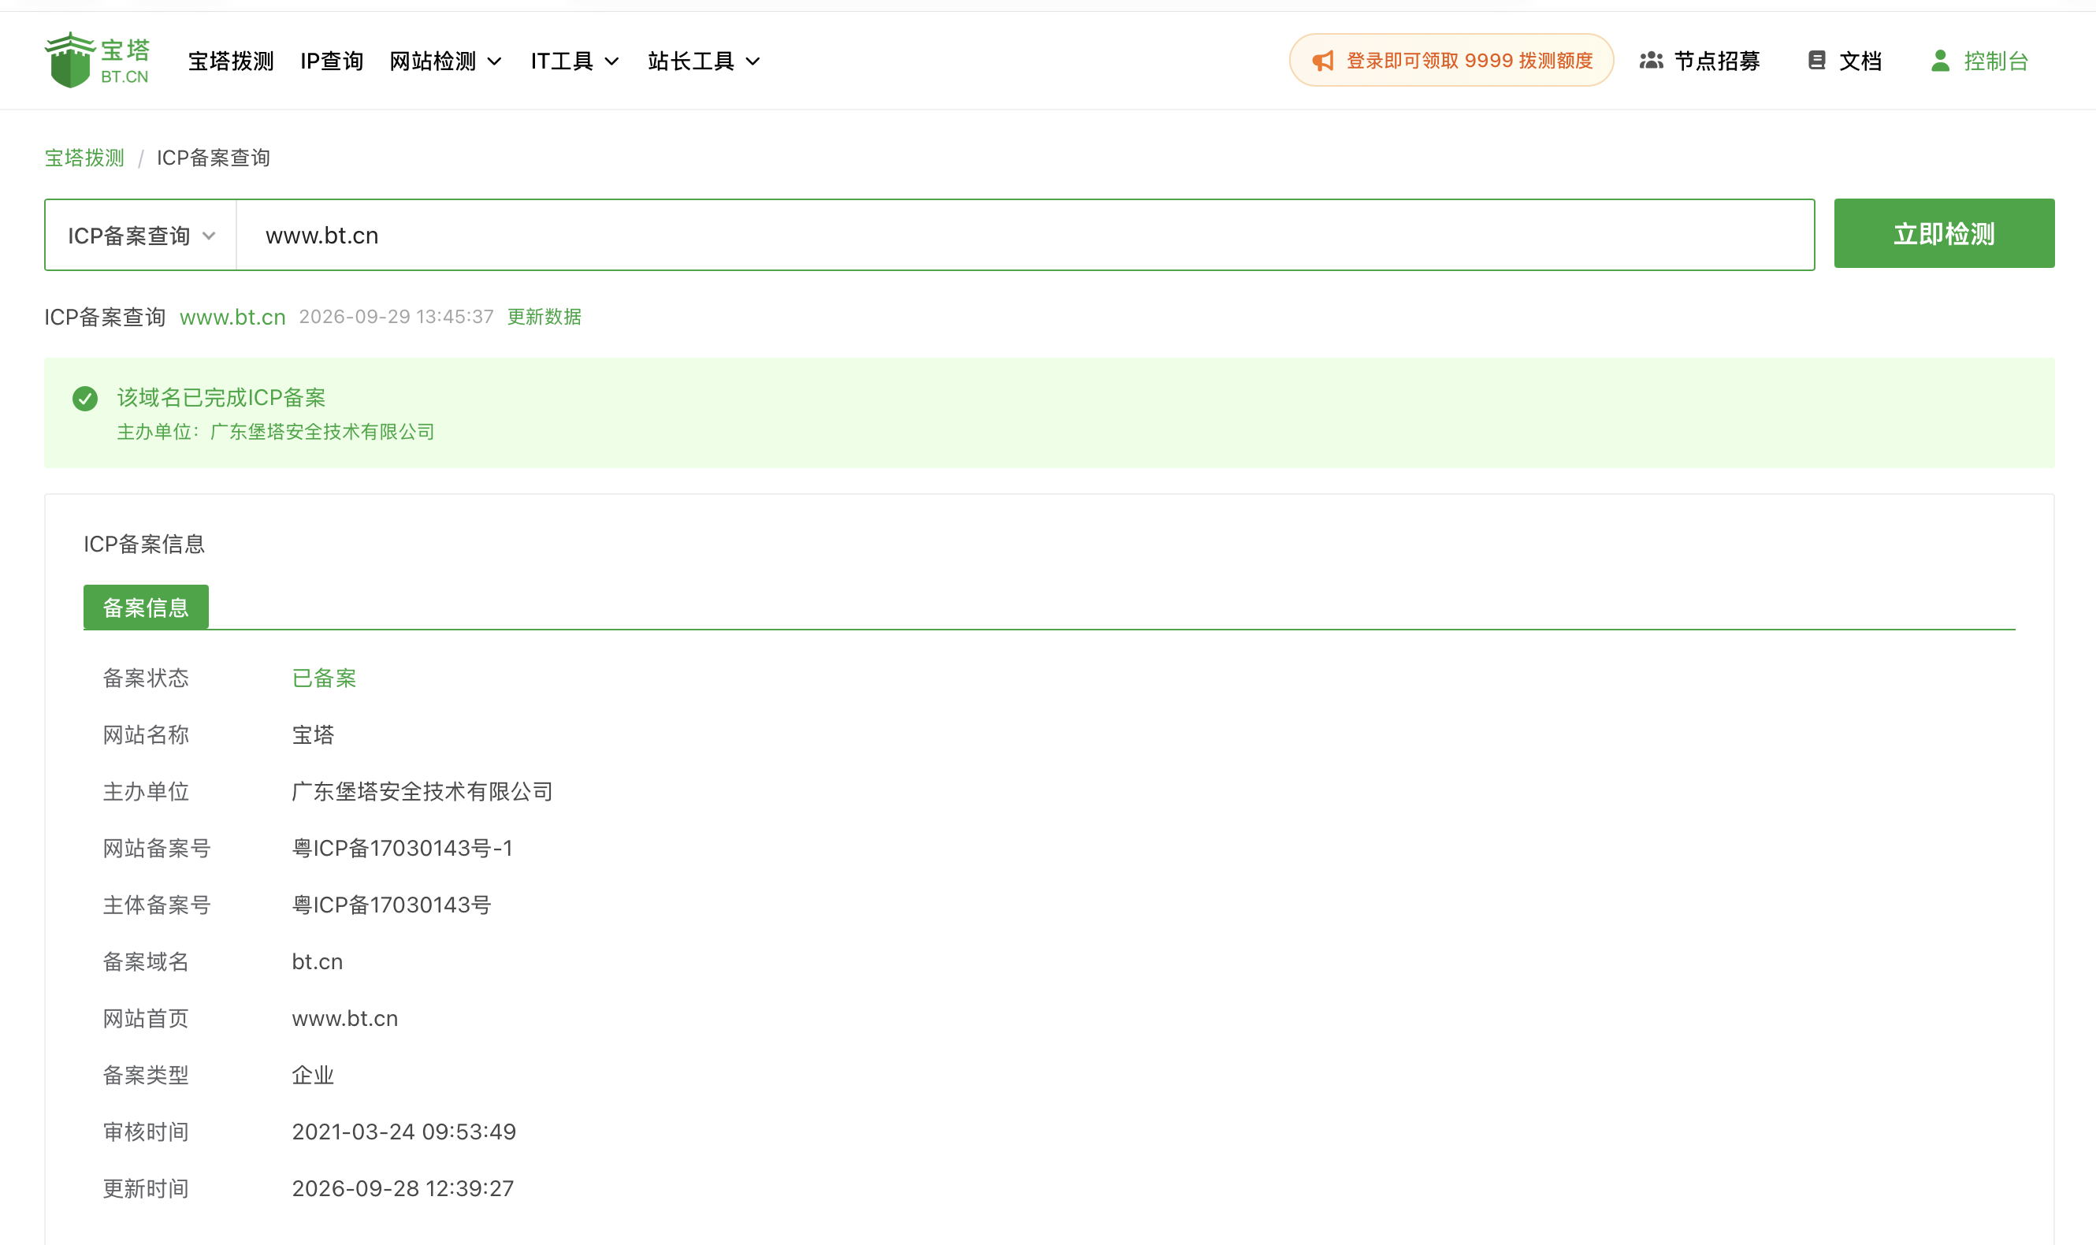Click ICP备案信息 section heading
Screen dimensions: 2096x1245
[144, 544]
